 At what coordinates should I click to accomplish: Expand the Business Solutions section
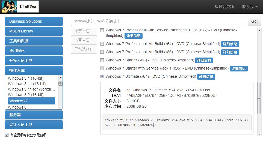34,21
